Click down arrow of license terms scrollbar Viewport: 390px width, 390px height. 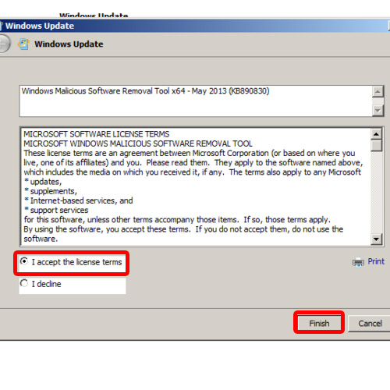pos(376,239)
